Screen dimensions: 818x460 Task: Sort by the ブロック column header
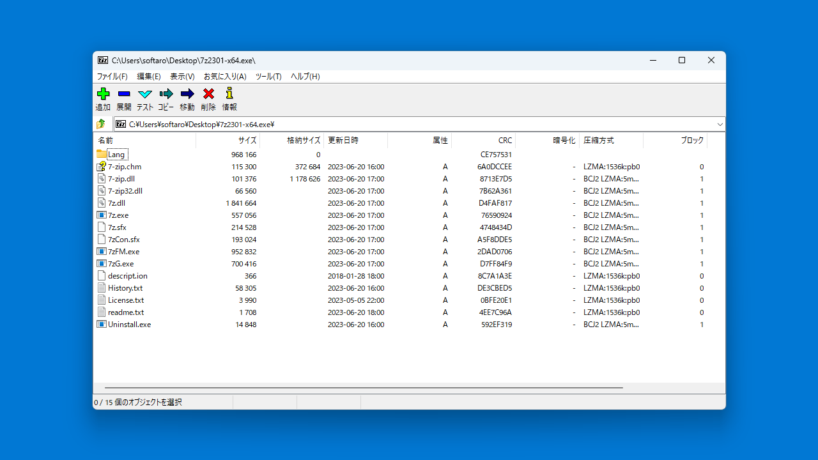coord(675,140)
